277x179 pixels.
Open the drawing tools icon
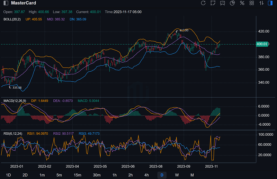point(213,3)
